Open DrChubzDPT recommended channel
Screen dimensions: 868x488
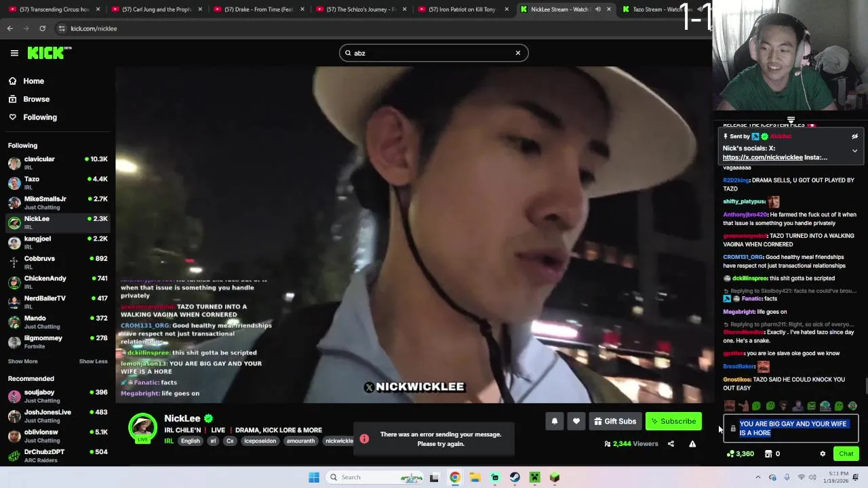click(58, 455)
